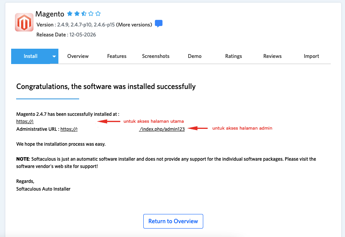Click the second rating star

tap(77, 14)
